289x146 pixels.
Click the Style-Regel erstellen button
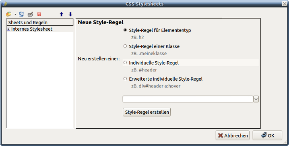click(147, 112)
